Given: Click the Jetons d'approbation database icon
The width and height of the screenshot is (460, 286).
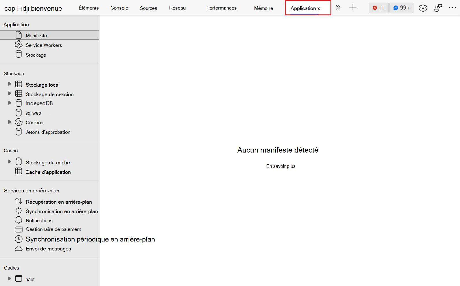Looking at the screenshot, I should click(x=19, y=132).
